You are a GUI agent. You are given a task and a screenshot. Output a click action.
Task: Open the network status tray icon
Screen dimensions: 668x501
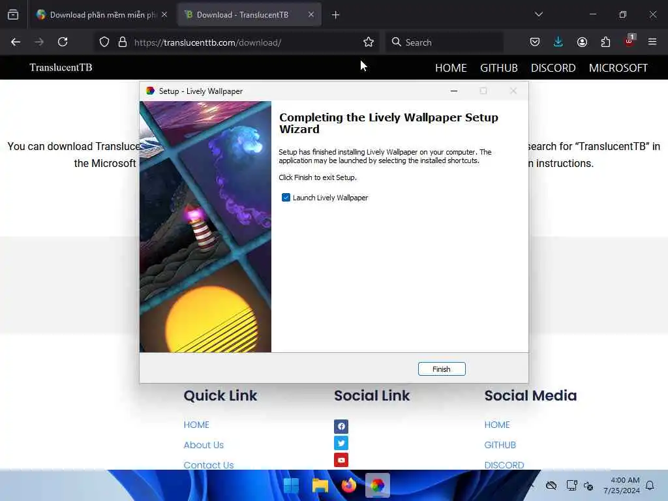pyautogui.click(x=571, y=485)
